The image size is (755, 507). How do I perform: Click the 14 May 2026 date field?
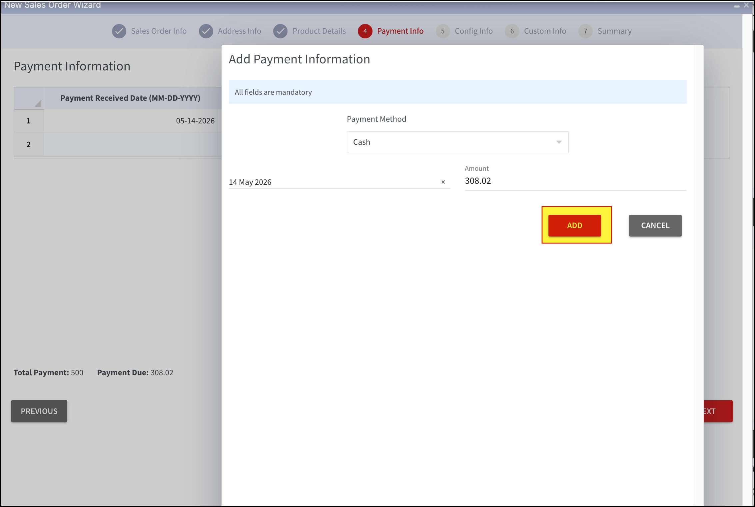333,182
